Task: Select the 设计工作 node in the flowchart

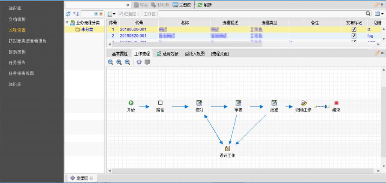Action: click(227, 149)
